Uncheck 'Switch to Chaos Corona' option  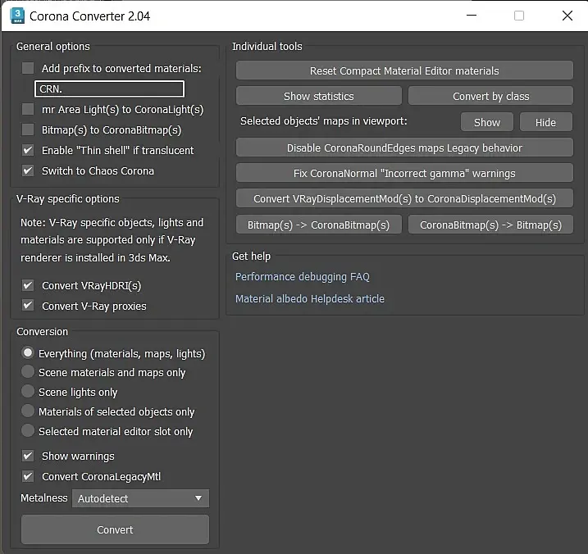(29, 170)
